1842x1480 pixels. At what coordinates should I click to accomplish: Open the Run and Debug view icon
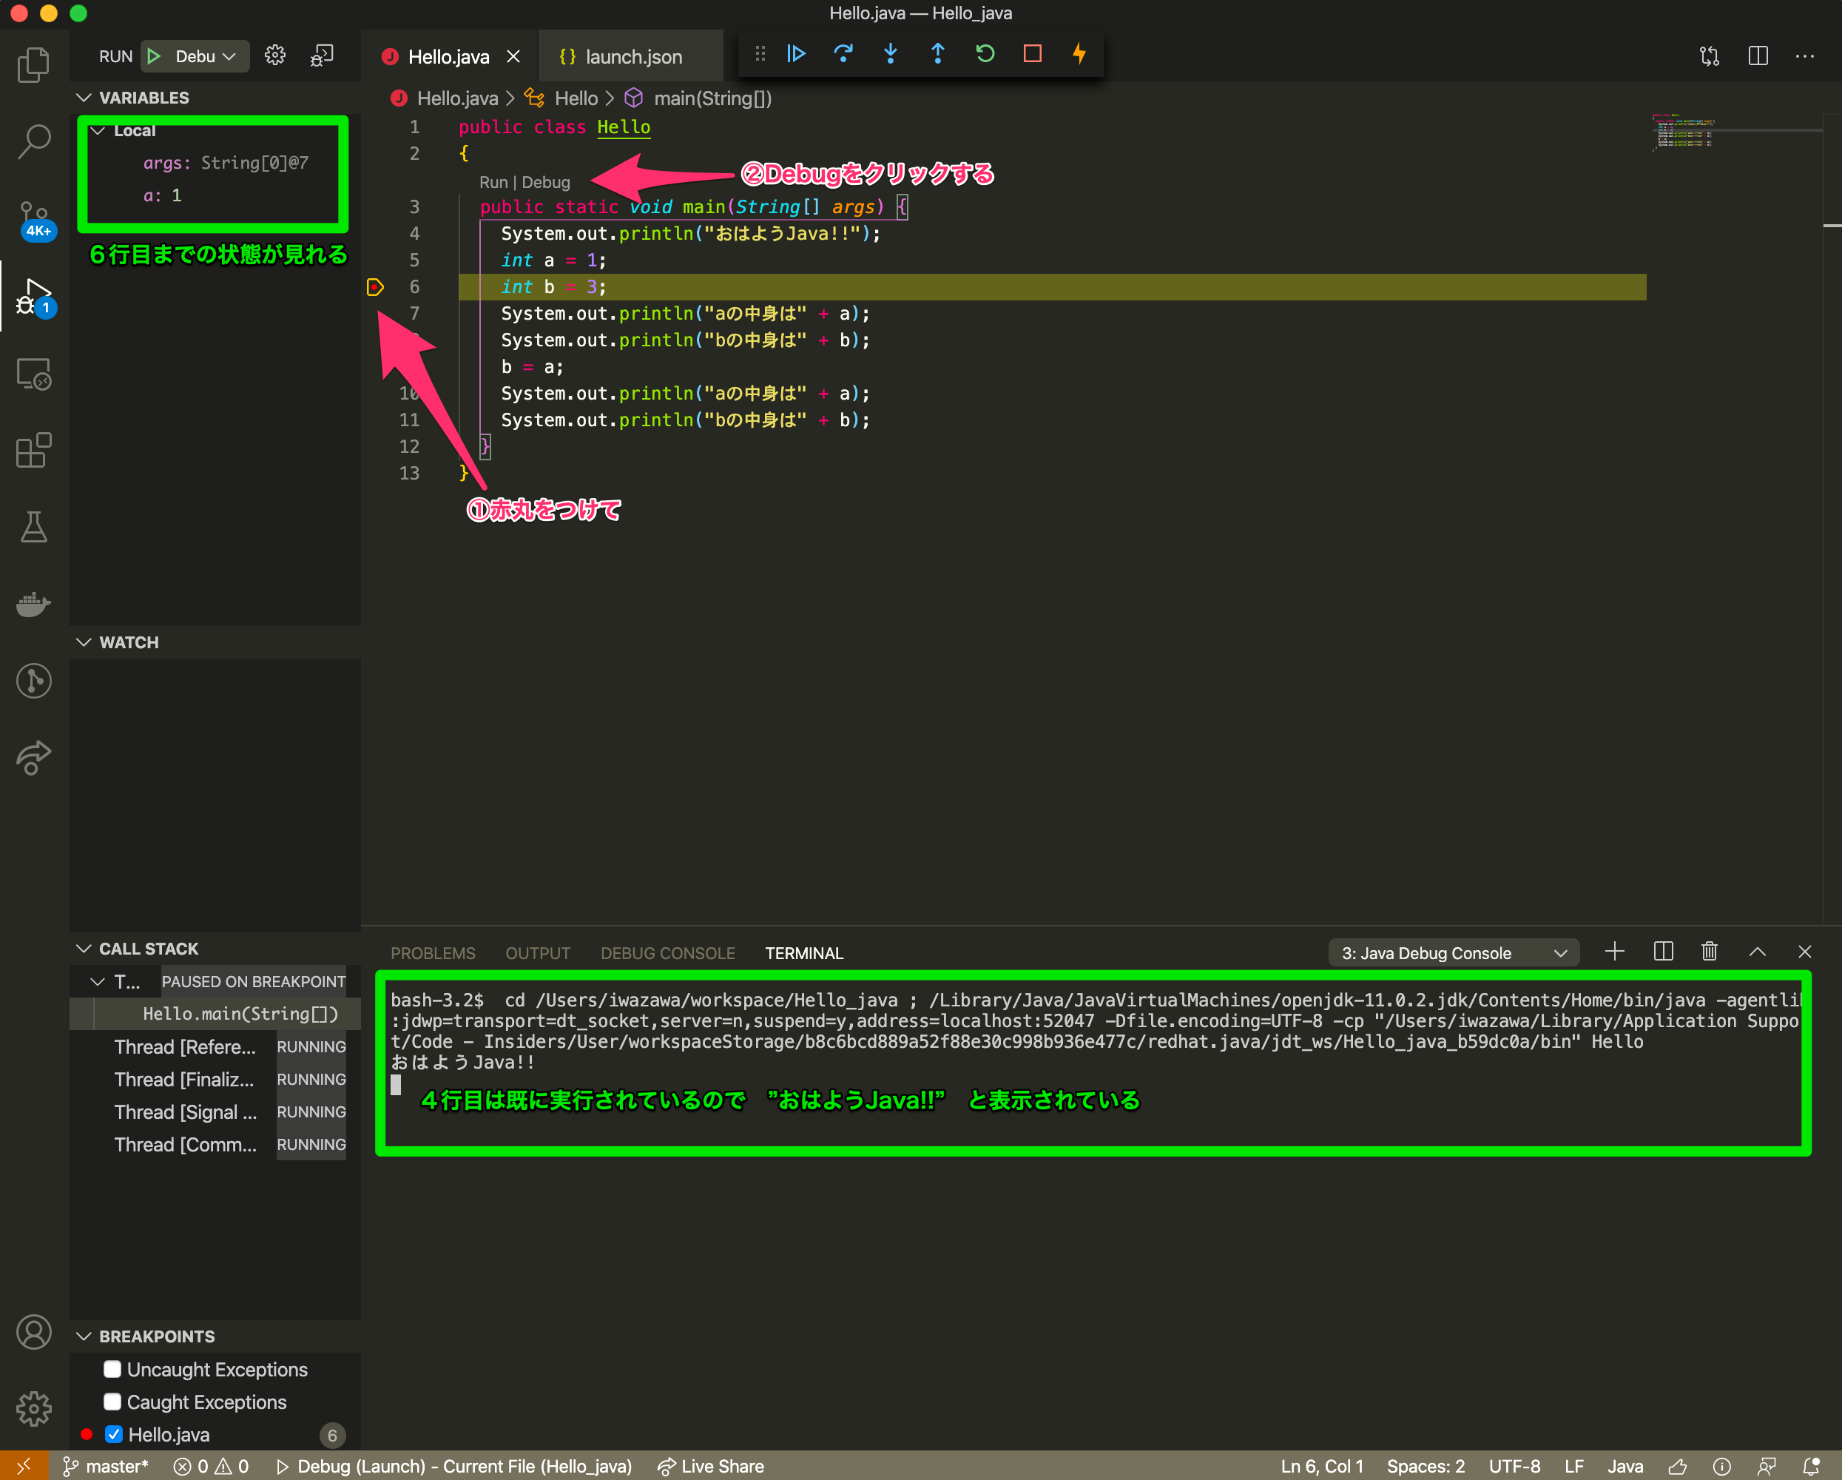pyautogui.click(x=35, y=297)
